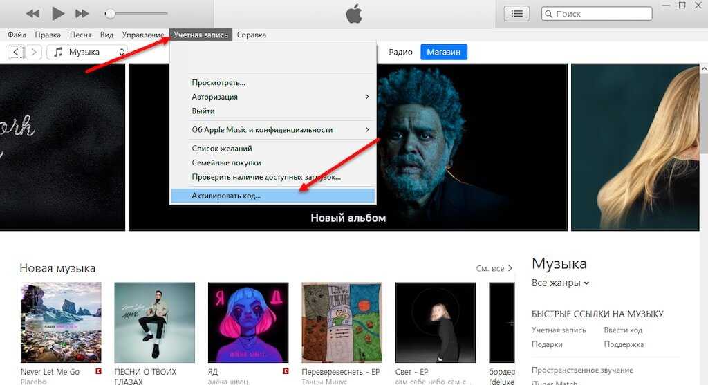
Task: Skip back with the rewind icon
Action: click(x=32, y=13)
